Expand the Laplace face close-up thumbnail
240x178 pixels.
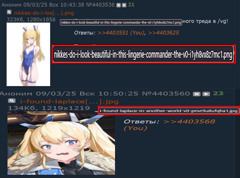(x=61, y=143)
